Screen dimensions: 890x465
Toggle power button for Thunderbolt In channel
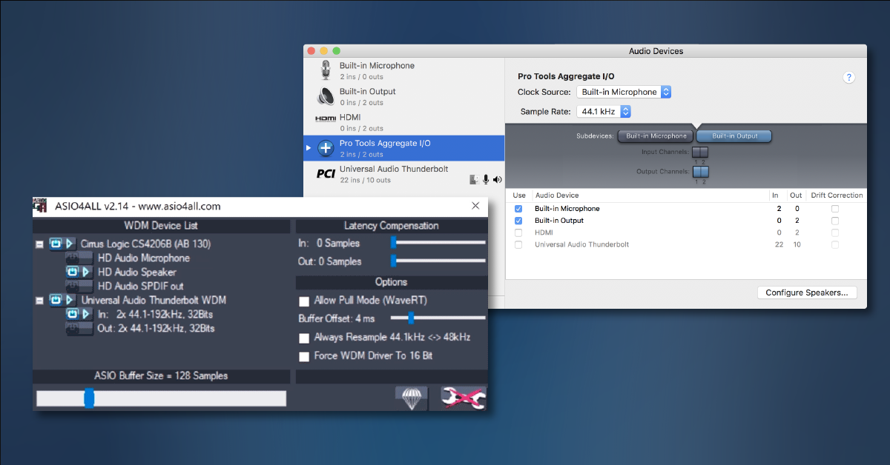pos(73,314)
